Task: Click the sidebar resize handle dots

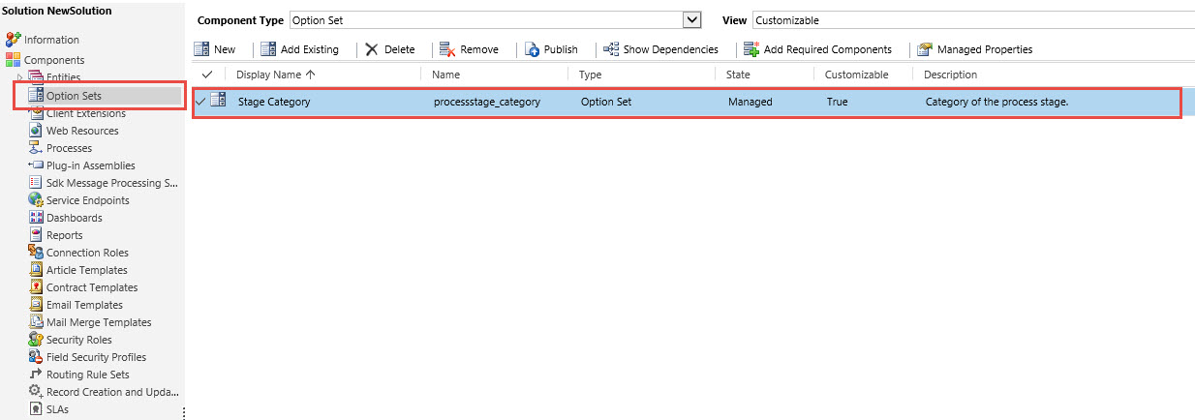Action: click(184, 412)
